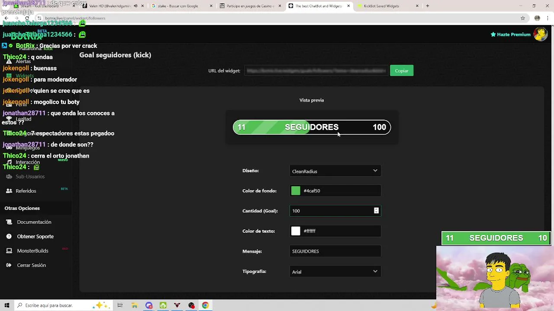
Task: Open Referidos in the sidebar
Action: (x=26, y=191)
